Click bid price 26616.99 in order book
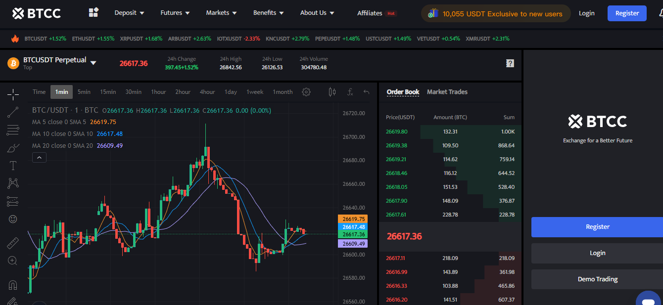663x305 pixels. (396, 272)
